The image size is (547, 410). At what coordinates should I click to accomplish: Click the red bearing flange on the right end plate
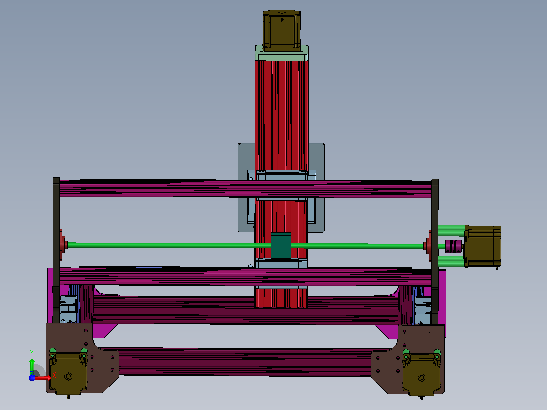pyautogui.click(x=428, y=246)
